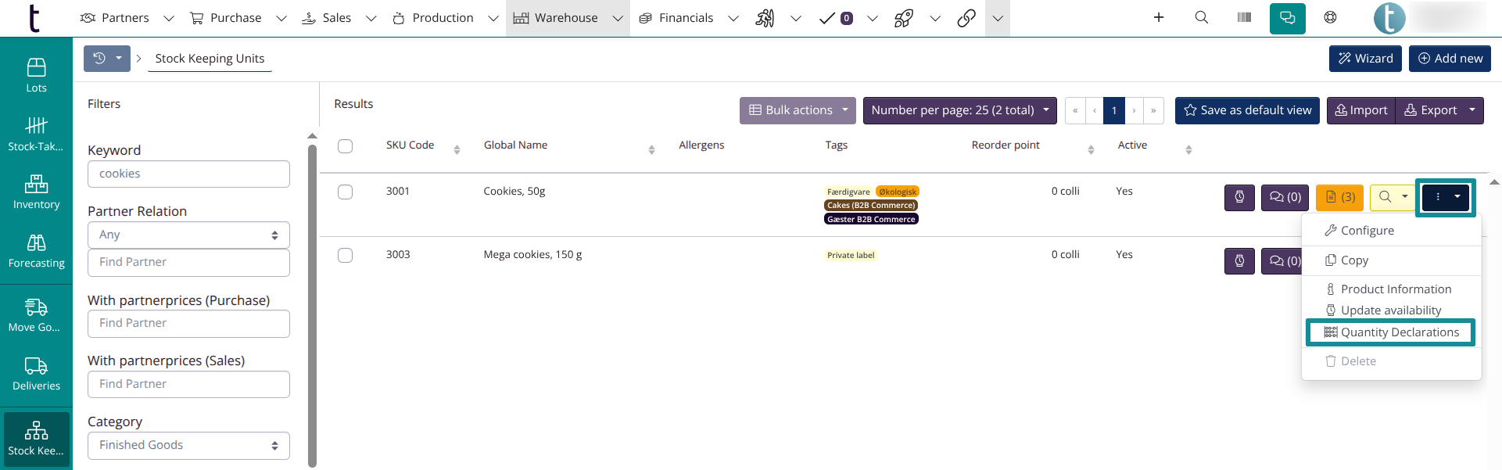The image size is (1502, 470).
Task: Open the Number per page dropdown
Action: pyautogui.click(x=959, y=110)
